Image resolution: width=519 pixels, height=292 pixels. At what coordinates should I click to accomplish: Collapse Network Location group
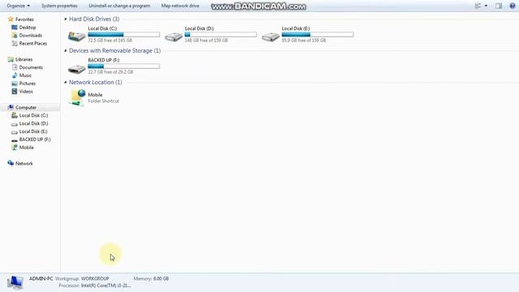tap(65, 82)
